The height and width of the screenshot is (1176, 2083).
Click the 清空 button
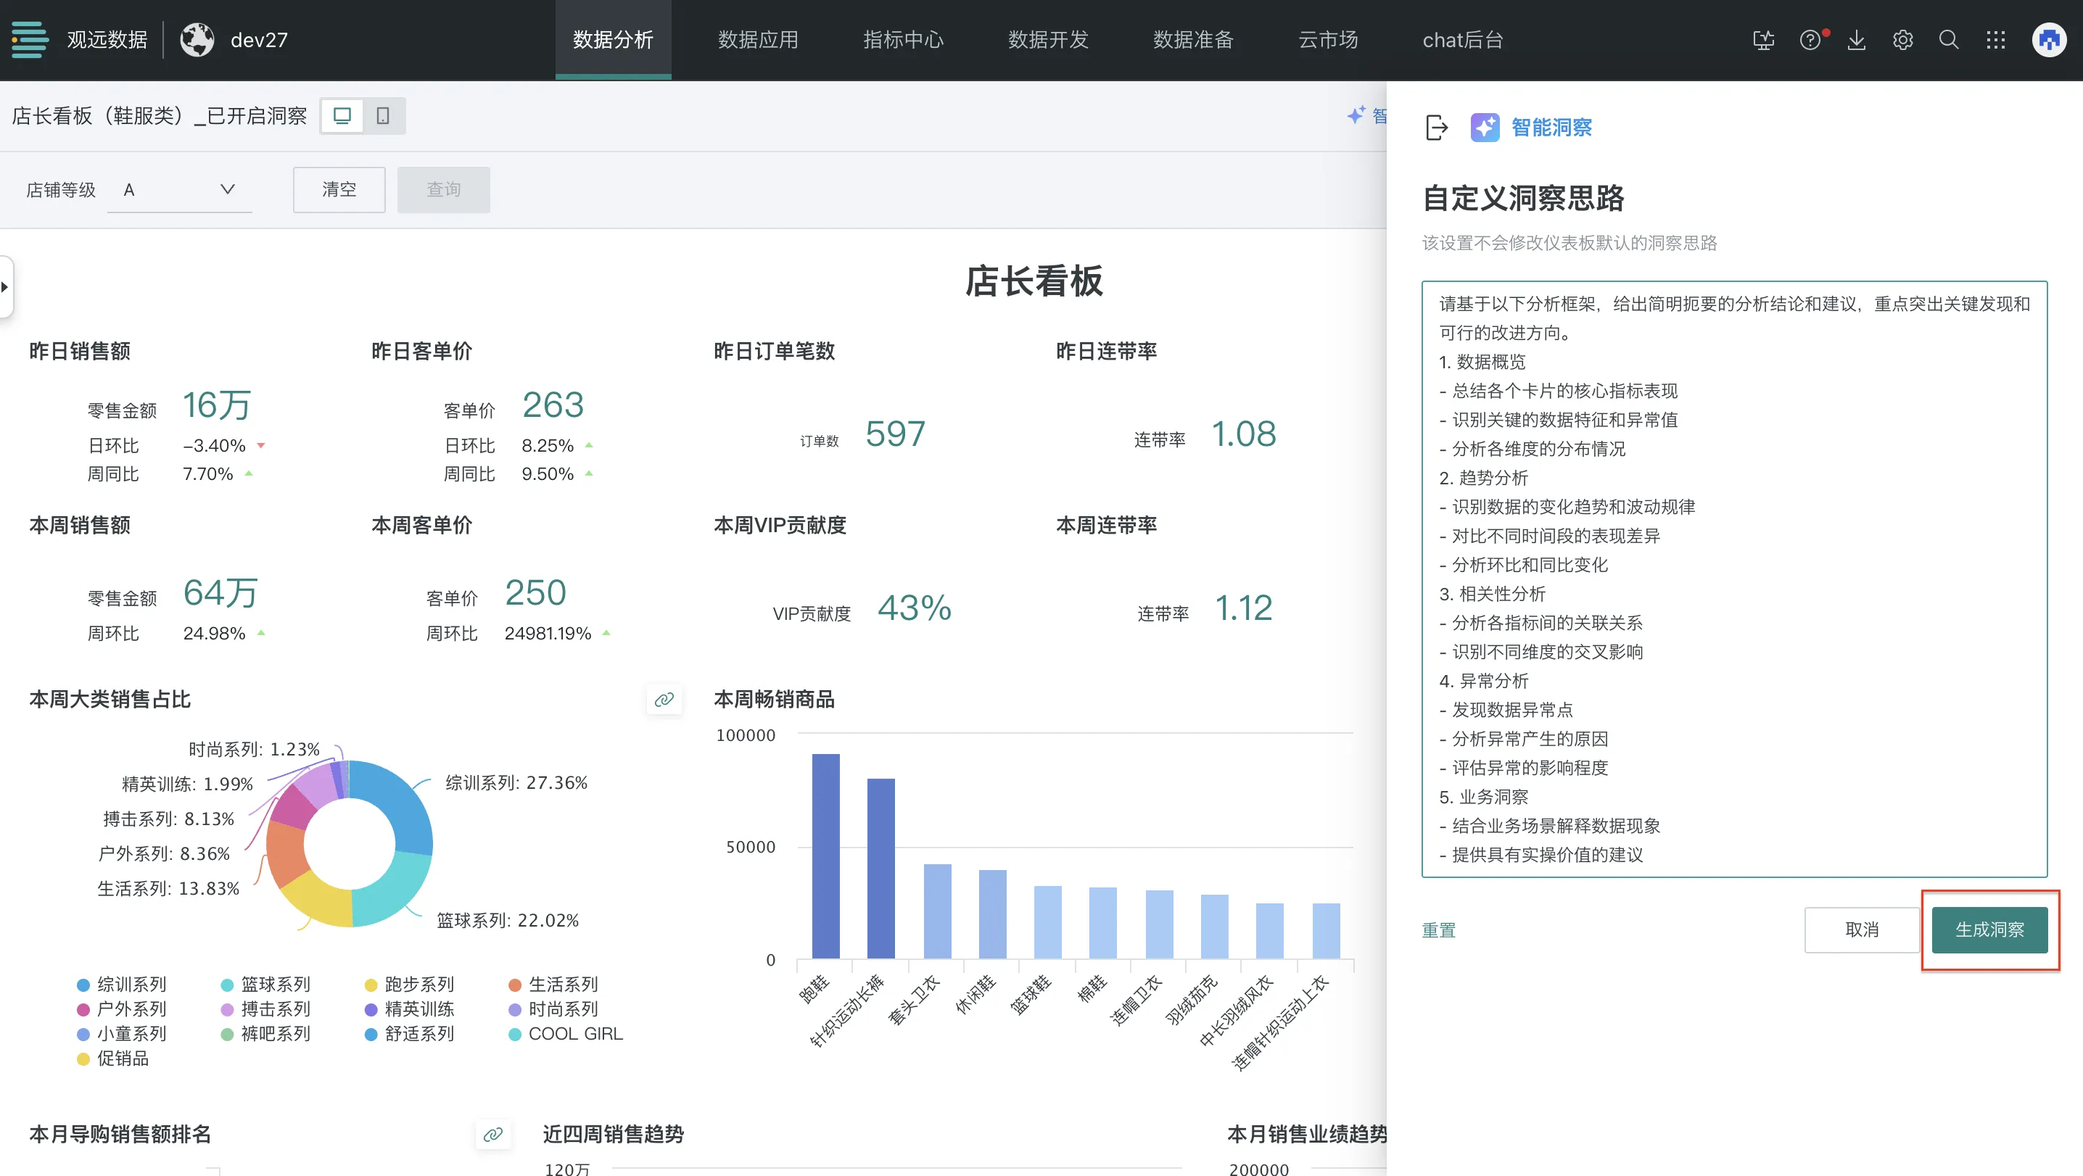point(339,189)
